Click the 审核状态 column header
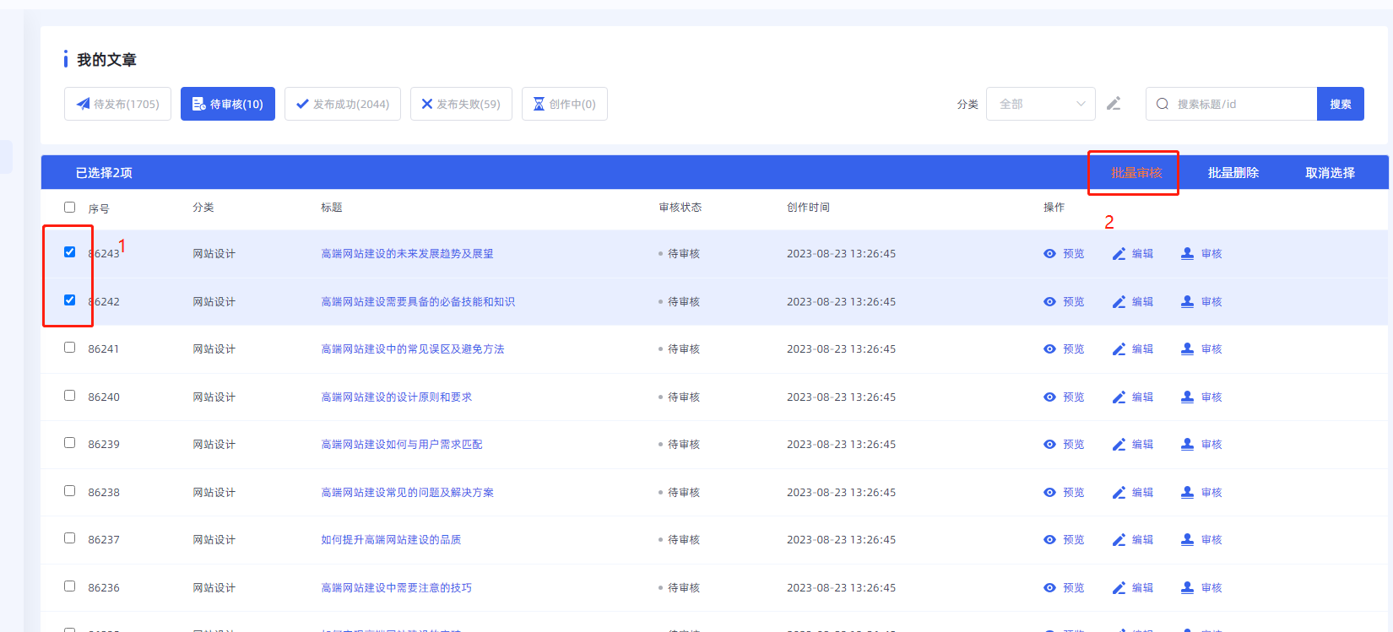Image resolution: width=1393 pixels, height=632 pixels. (x=680, y=208)
